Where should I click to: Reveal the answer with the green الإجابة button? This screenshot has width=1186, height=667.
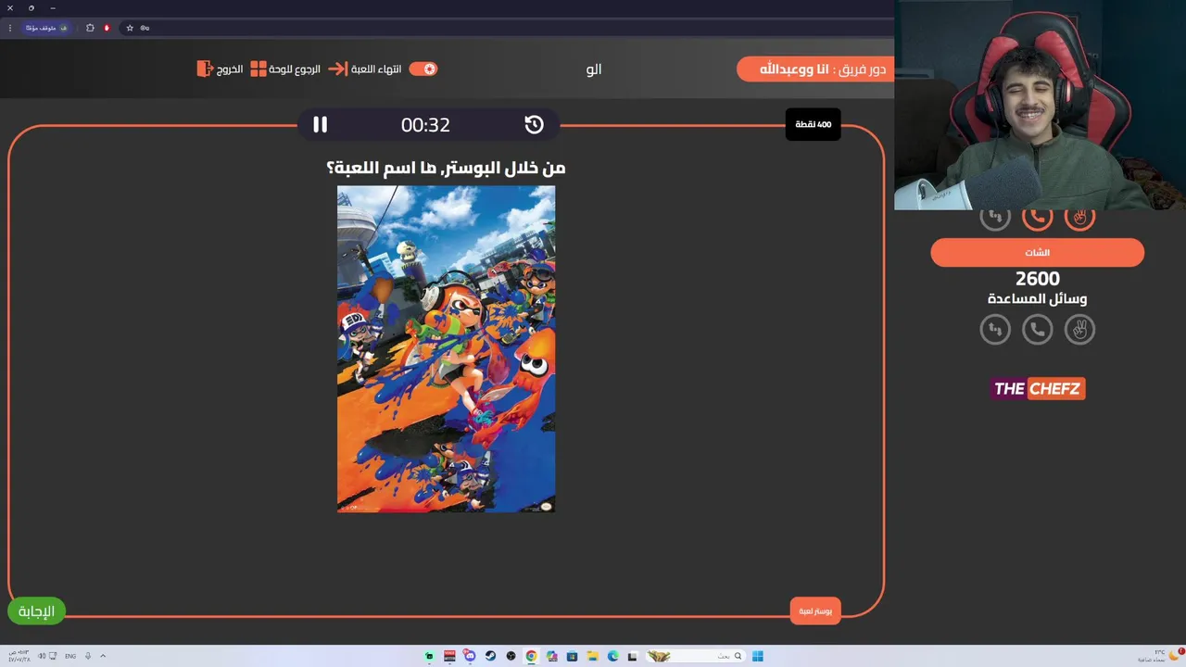[37, 610]
